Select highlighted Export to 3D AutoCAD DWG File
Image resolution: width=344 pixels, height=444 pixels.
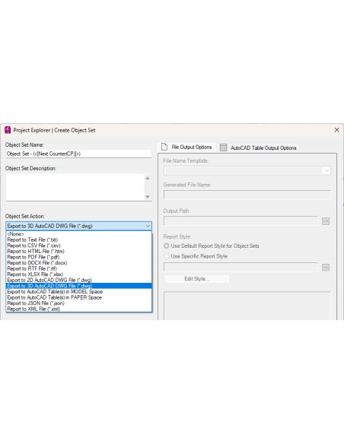(x=79, y=286)
